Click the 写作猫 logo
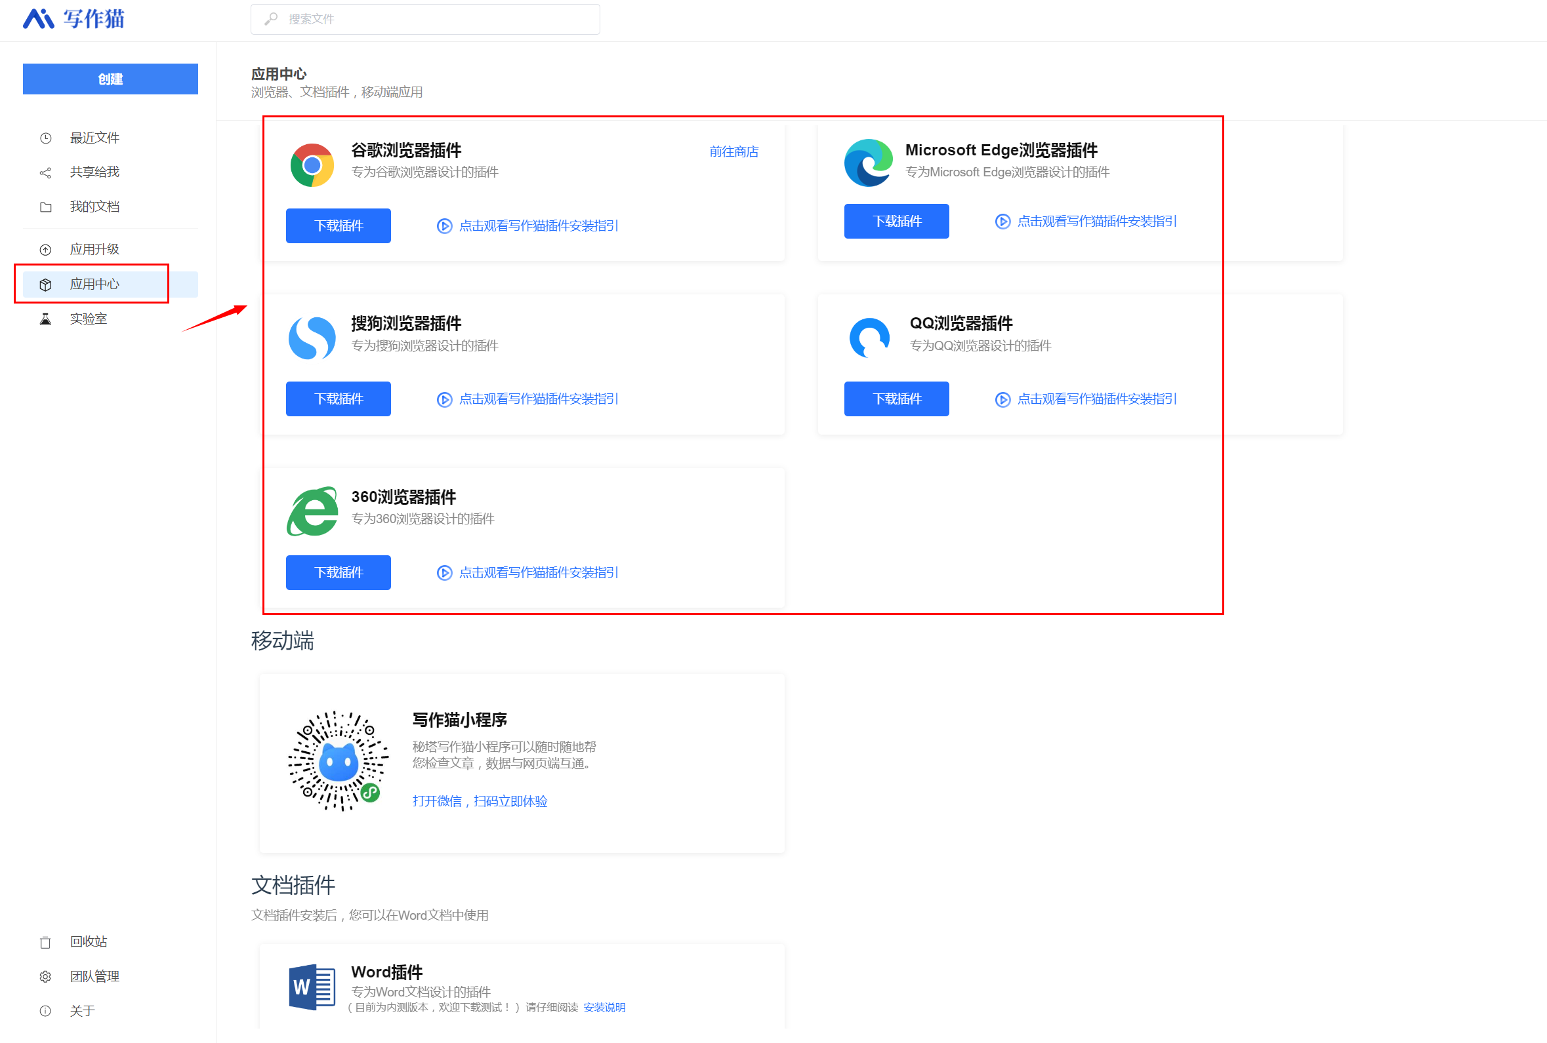The width and height of the screenshot is (1547, 1043). 74,18
